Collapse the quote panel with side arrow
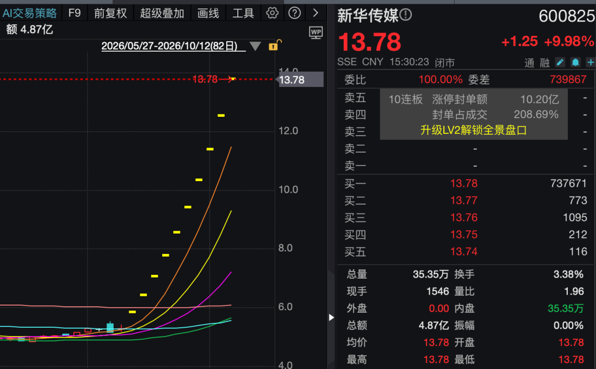596x369 pixels. pos(332,317)
